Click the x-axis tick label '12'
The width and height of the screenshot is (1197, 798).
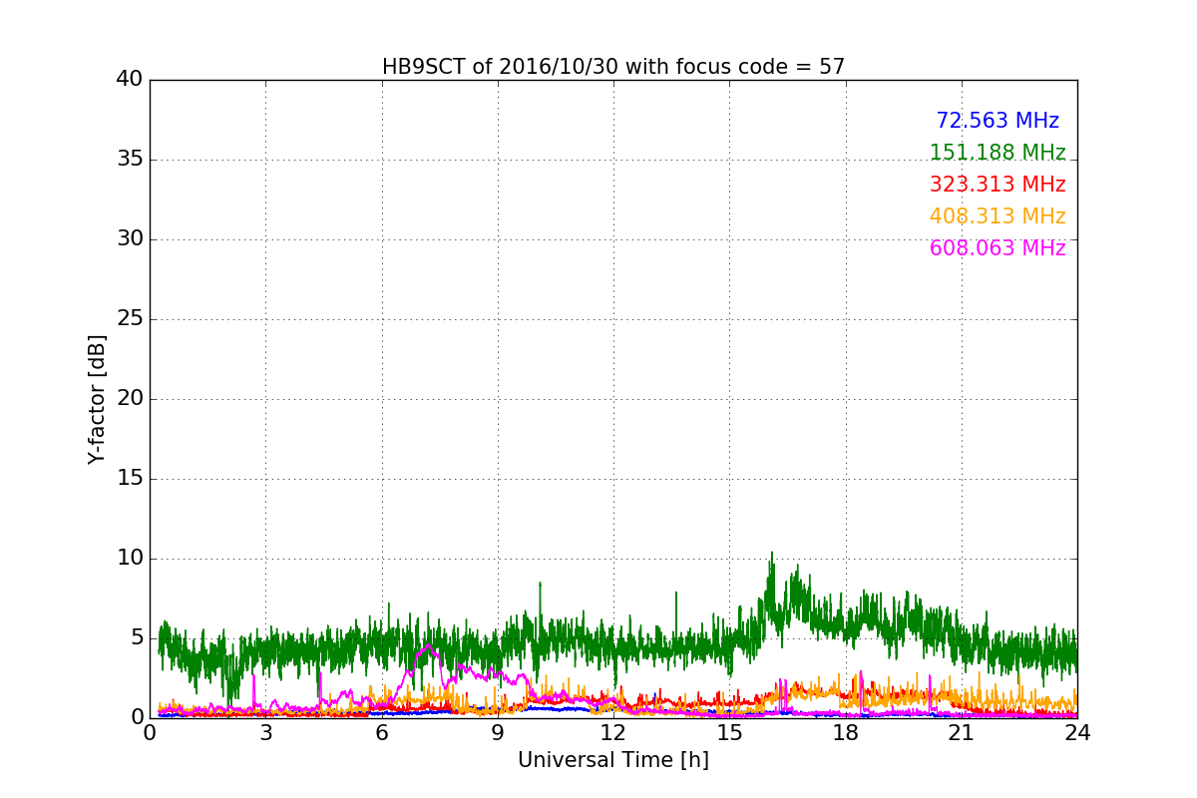coord(613,733)
